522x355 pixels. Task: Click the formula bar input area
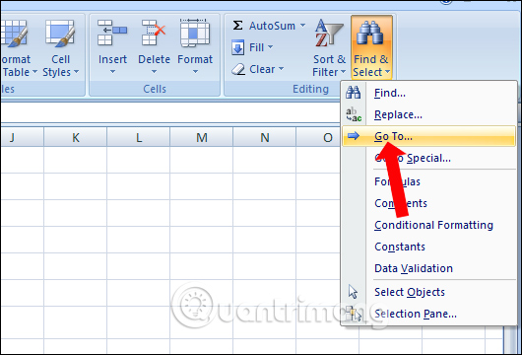coord(170,112)
